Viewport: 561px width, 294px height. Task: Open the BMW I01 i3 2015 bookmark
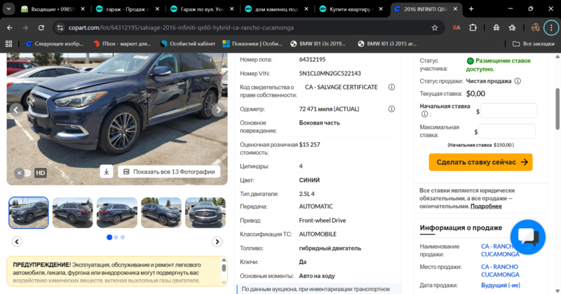[387, 43]
